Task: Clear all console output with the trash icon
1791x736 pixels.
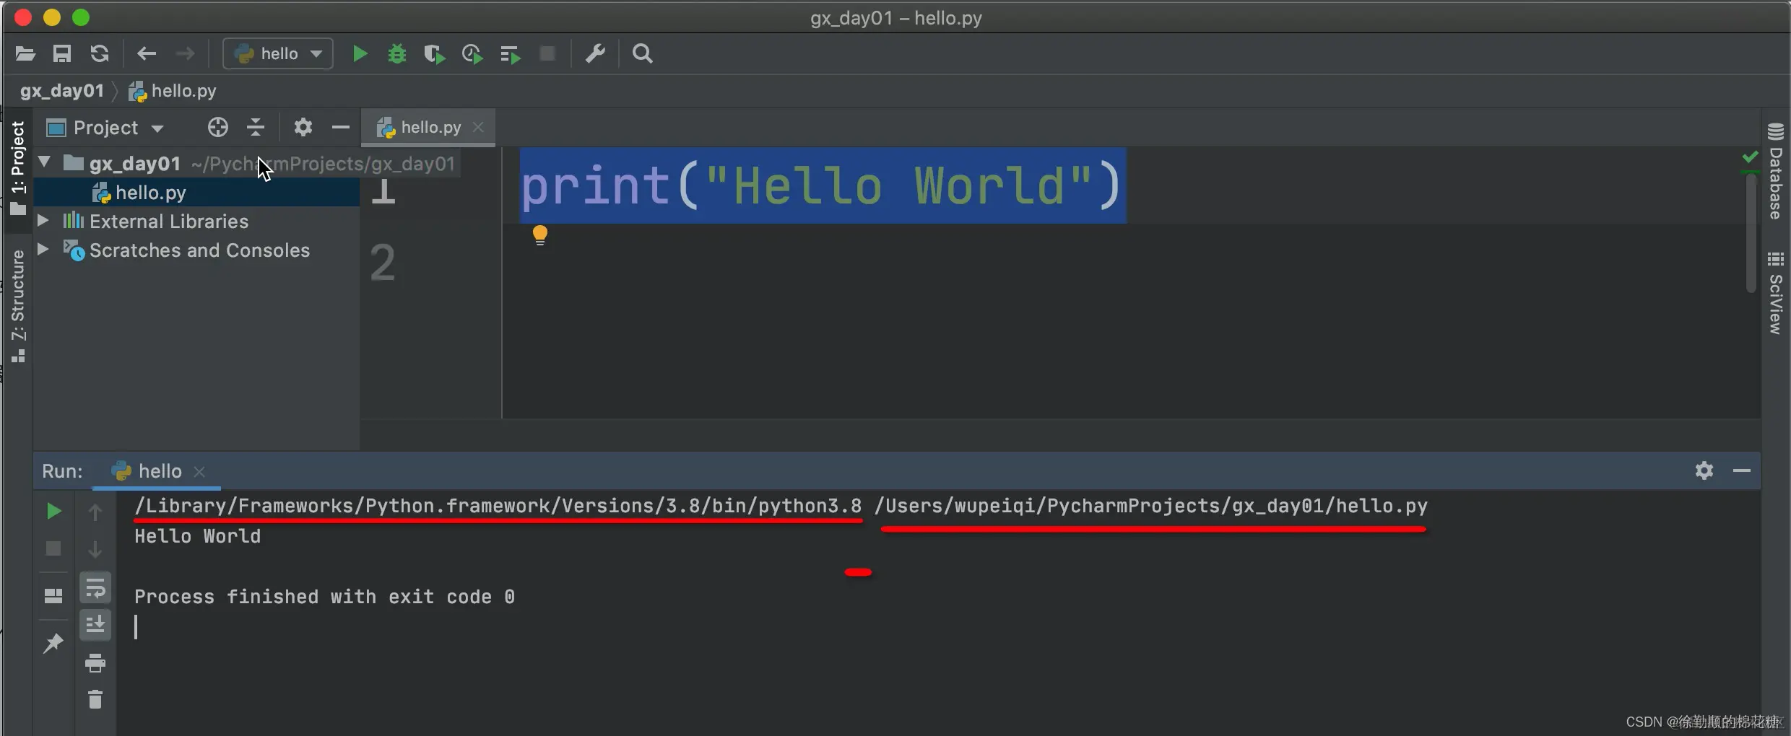Action: click(x=95, y=699)
